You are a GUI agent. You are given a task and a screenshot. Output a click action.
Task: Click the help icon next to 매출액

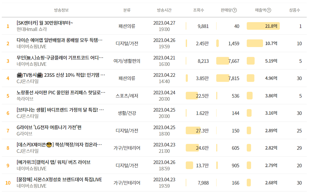point(269,10)
